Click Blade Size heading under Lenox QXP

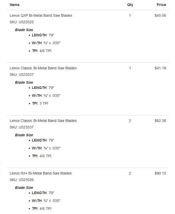[x=24, y=30]
